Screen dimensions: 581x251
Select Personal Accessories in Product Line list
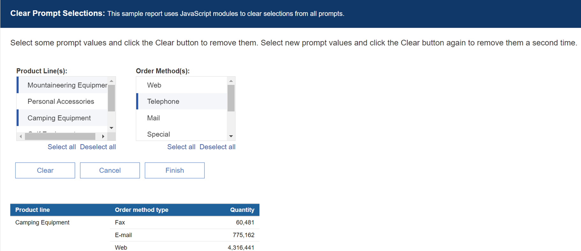point(62,101)
